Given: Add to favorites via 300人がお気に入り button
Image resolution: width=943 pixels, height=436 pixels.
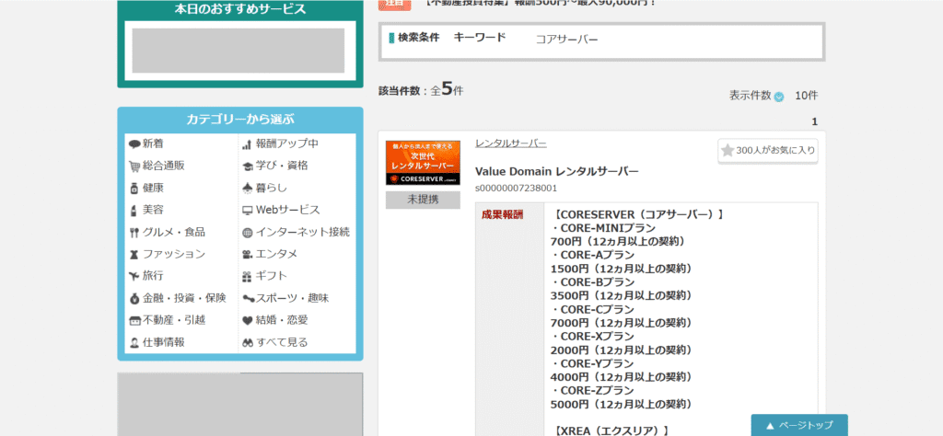Looking at the screenshot, I should (768, 151).
